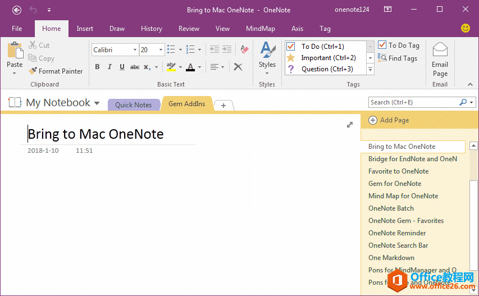Viewport: 479px width, 296px height.
Task: Switch to the Axis tab
Action: (297, 29)
